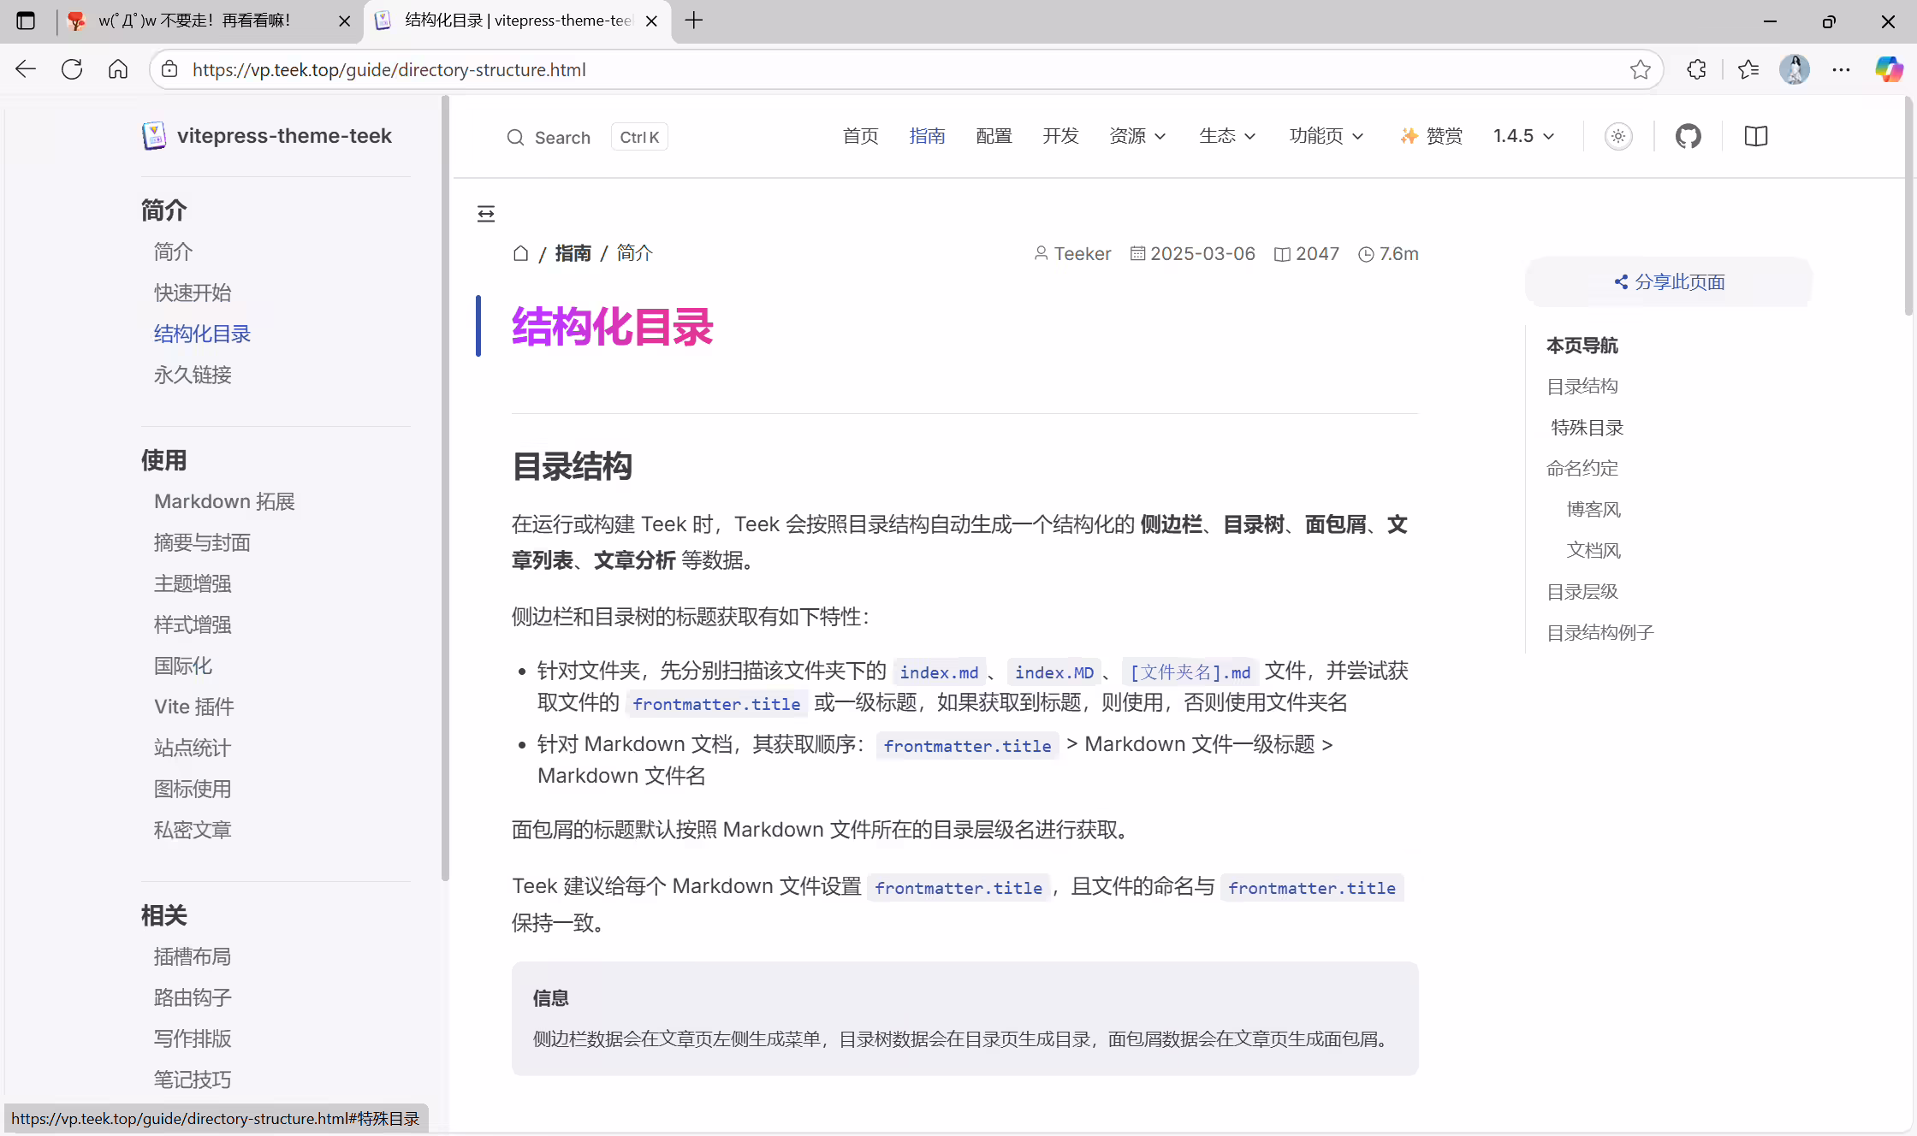Open 永久链接 in sidebar
1917x1136 pixels.
point(193,375)
